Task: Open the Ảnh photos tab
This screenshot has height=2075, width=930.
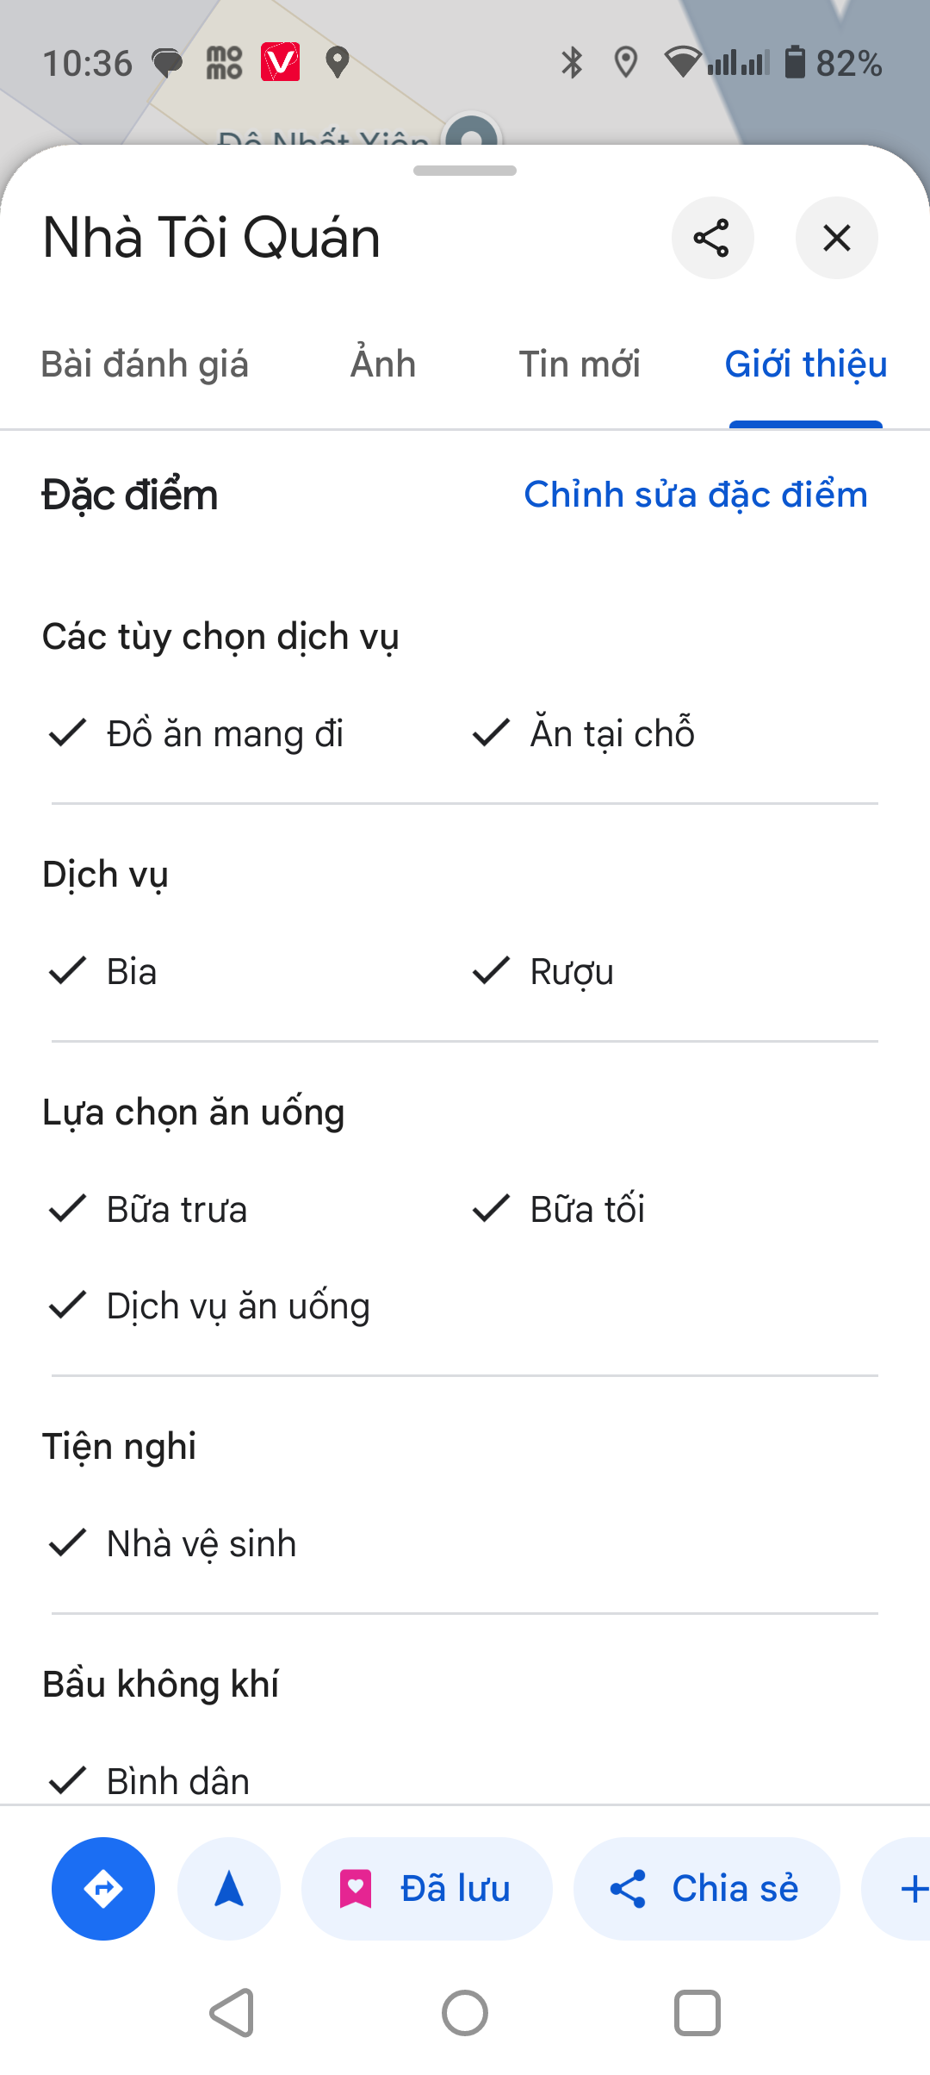Action: click(383, 365)
